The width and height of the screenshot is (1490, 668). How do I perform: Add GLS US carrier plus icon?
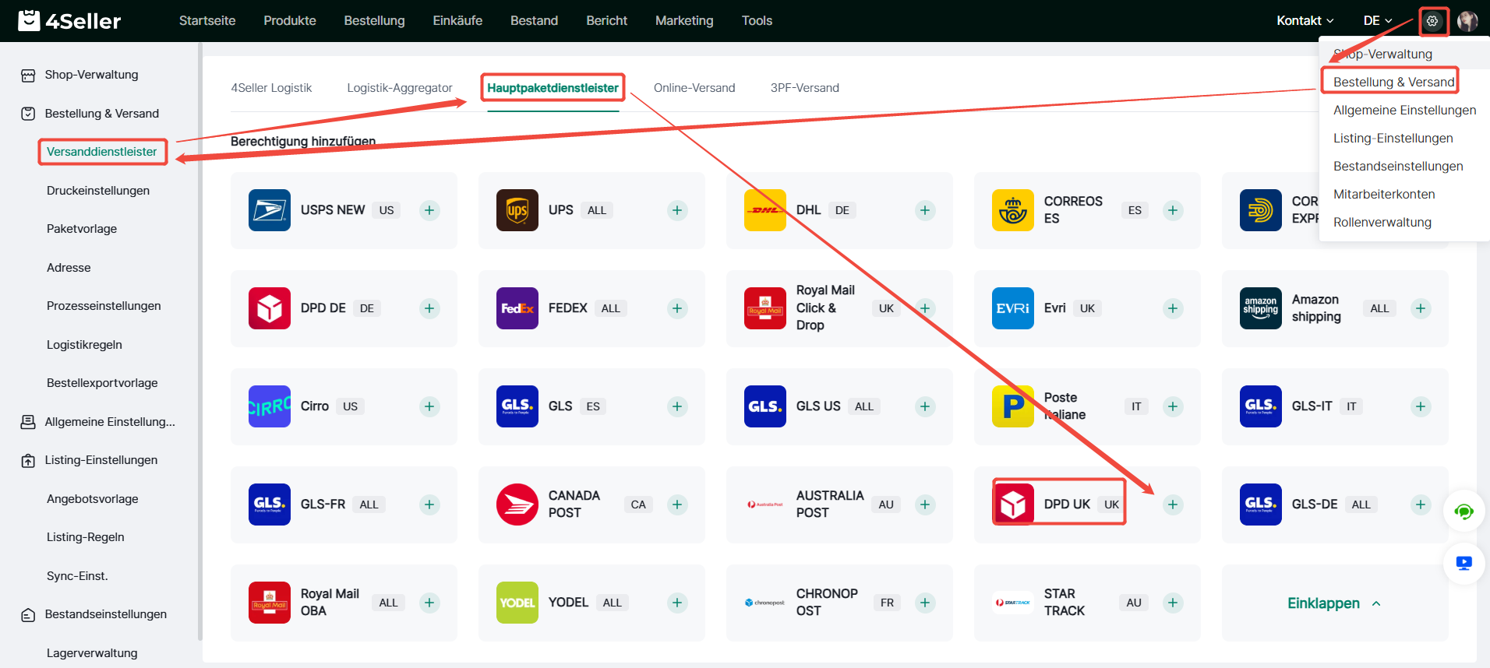point(925,406)
